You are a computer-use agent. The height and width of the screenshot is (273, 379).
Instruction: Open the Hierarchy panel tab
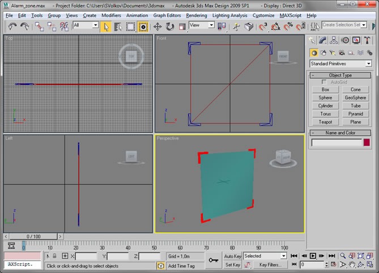[x=334, y=40]
